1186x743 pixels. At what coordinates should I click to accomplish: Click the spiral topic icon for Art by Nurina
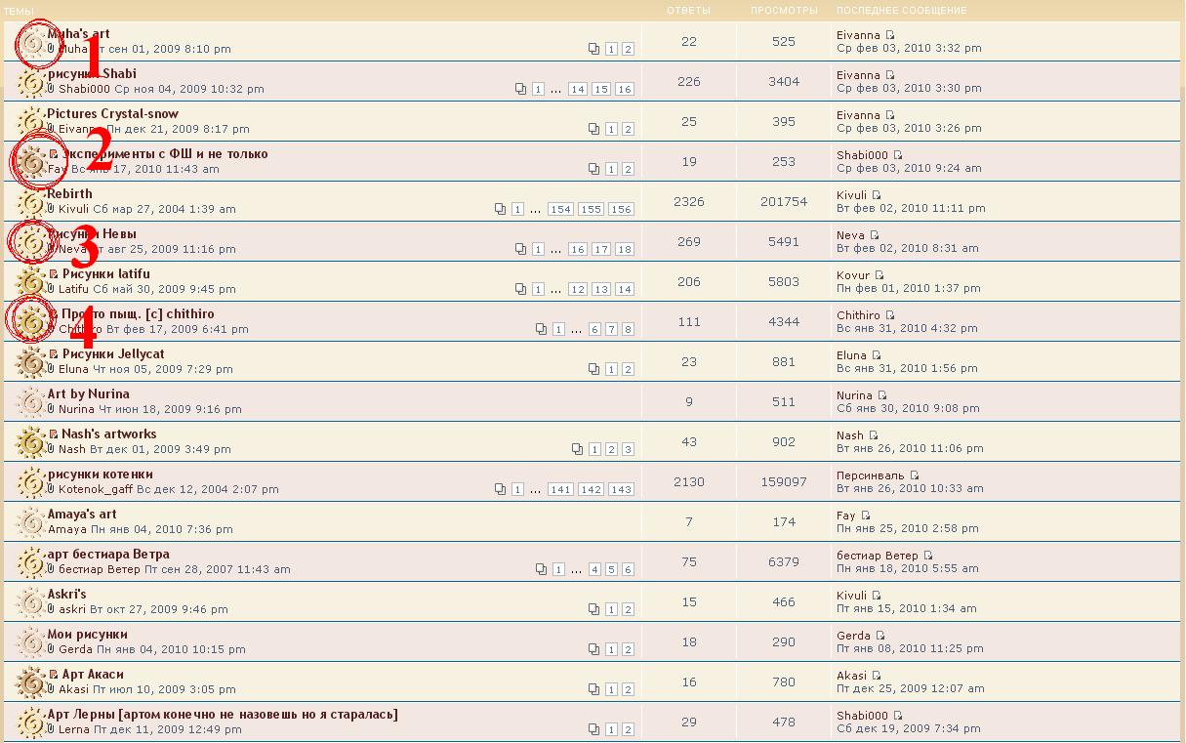click(x=31, y=402)
